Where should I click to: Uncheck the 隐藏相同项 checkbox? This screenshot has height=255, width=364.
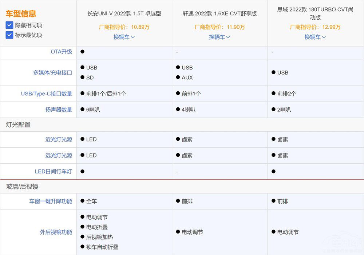click(x=9, y=25)
